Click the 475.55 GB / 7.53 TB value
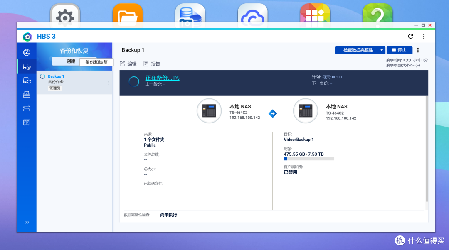The width and height of the screenshot is (449, 250). [304, 154]
